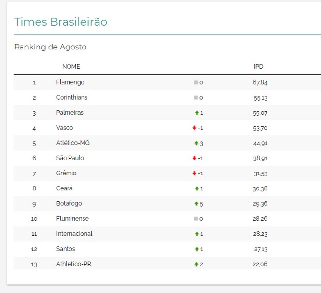Image resolution: width=321 pixels, height=293 pixels.
Task: Click the Internacional team name
Action: click(74, 234)
